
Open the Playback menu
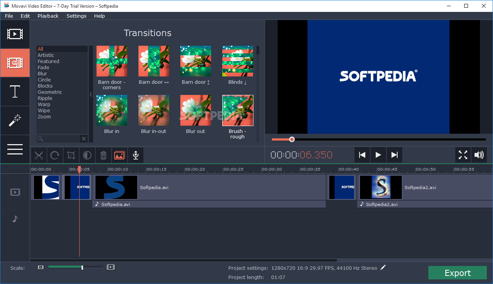coord(48,16)
